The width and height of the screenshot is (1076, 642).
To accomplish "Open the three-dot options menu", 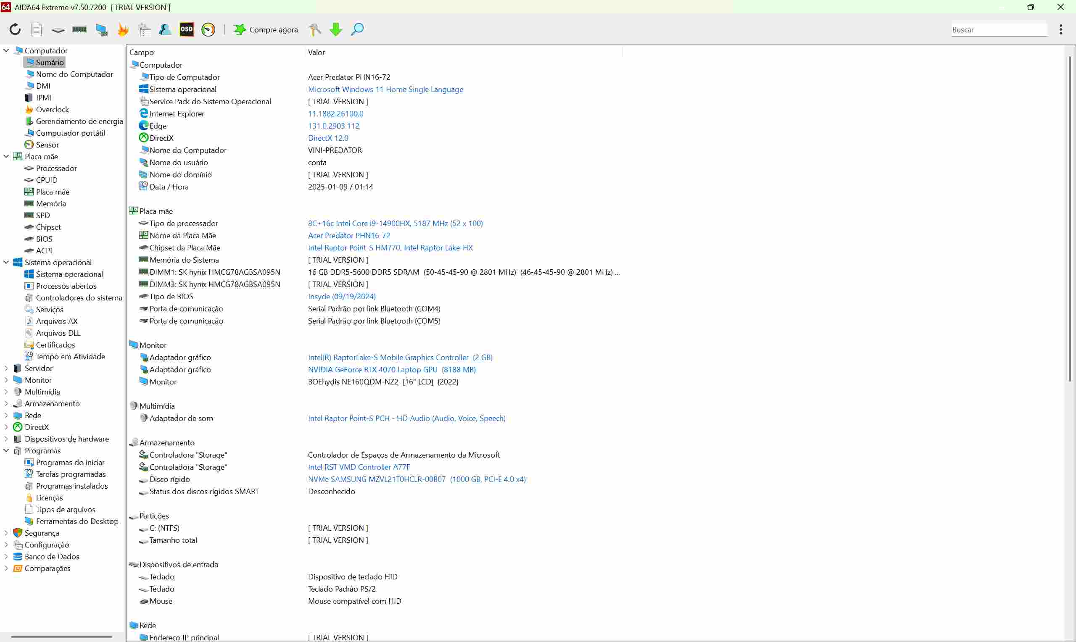I will point(1061,29).
